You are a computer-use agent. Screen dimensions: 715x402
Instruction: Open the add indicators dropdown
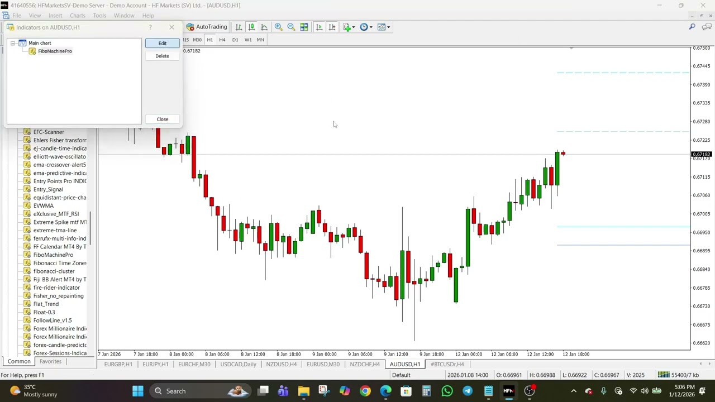(x=349, y=27)
